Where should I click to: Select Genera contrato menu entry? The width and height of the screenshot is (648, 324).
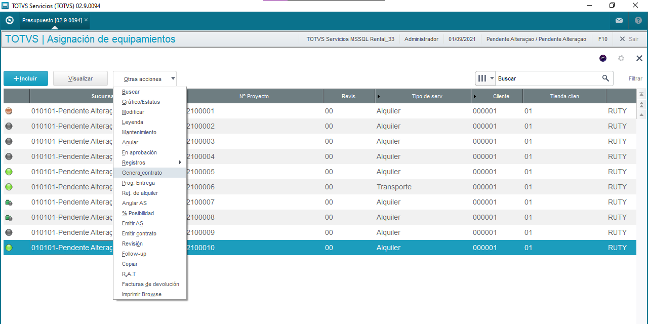click(150, 173)
